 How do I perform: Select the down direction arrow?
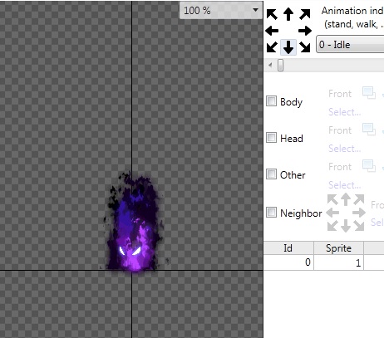288,47
